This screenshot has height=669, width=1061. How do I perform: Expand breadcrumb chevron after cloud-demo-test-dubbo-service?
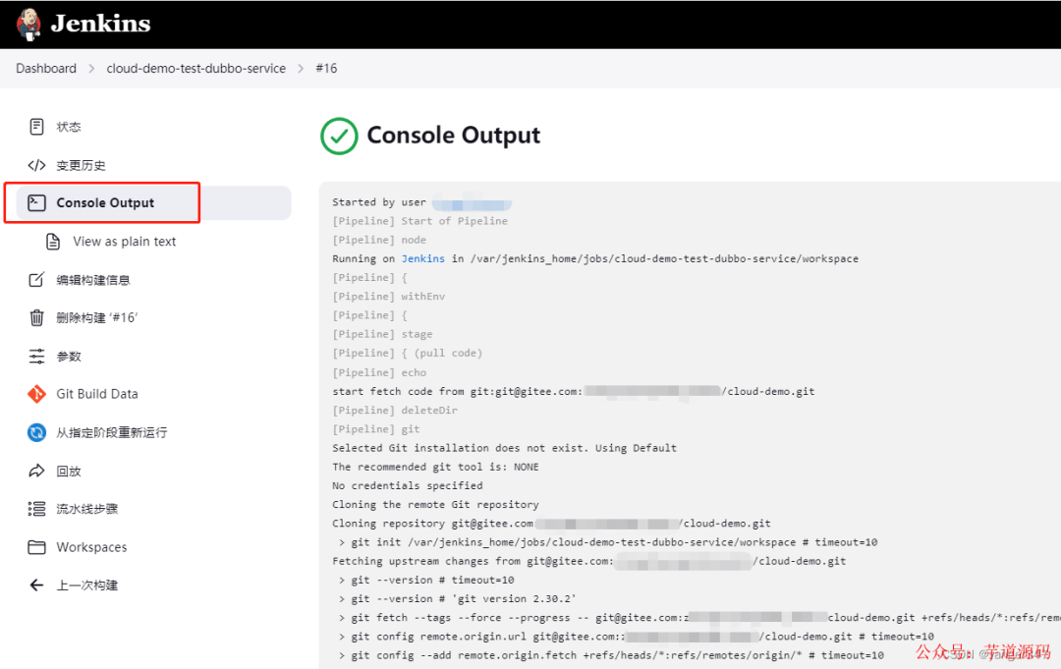point(302,69)
